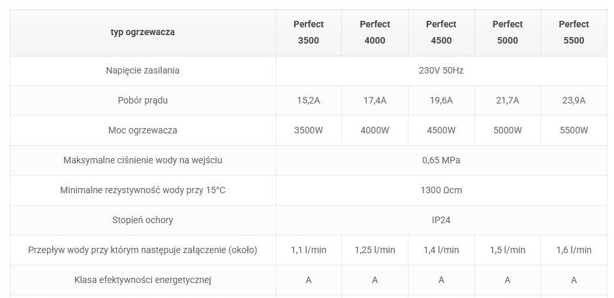
Task: Click the 'Moc ogrzewacza' row label
Action: [143, 130]
